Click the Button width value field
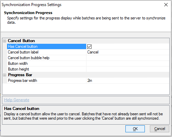172x137 pixels. coord(128,63)
